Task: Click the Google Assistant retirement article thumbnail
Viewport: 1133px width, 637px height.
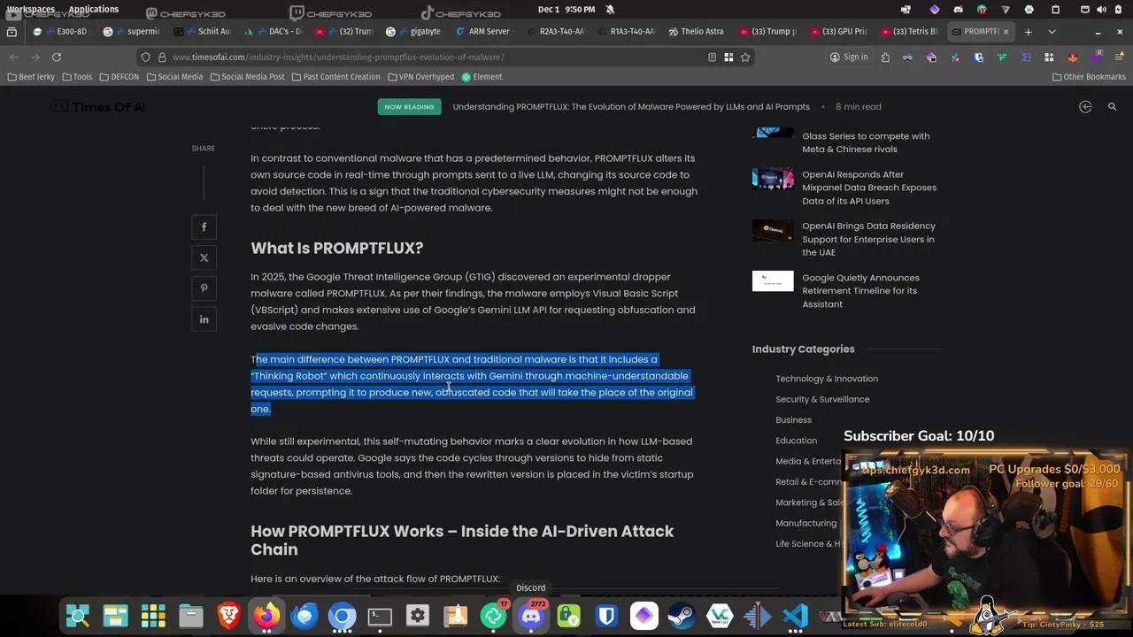Action: (x=773, y=281)
